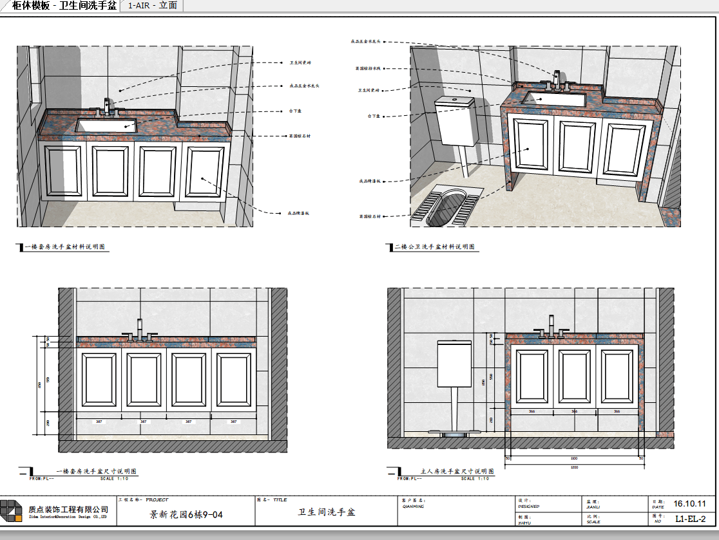Select the 柜体模板 - 卫生间洗手盆 tab
The width and height of the screenshot is (719, 540).
tap(63, 6)
